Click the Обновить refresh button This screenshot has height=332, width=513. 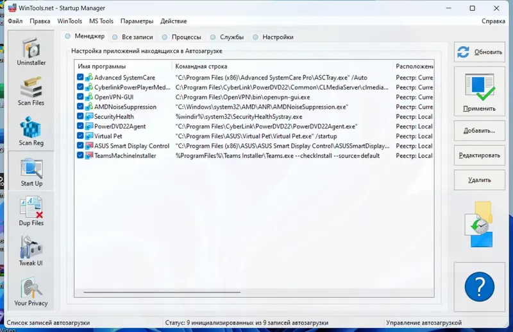tap(479, 52)
